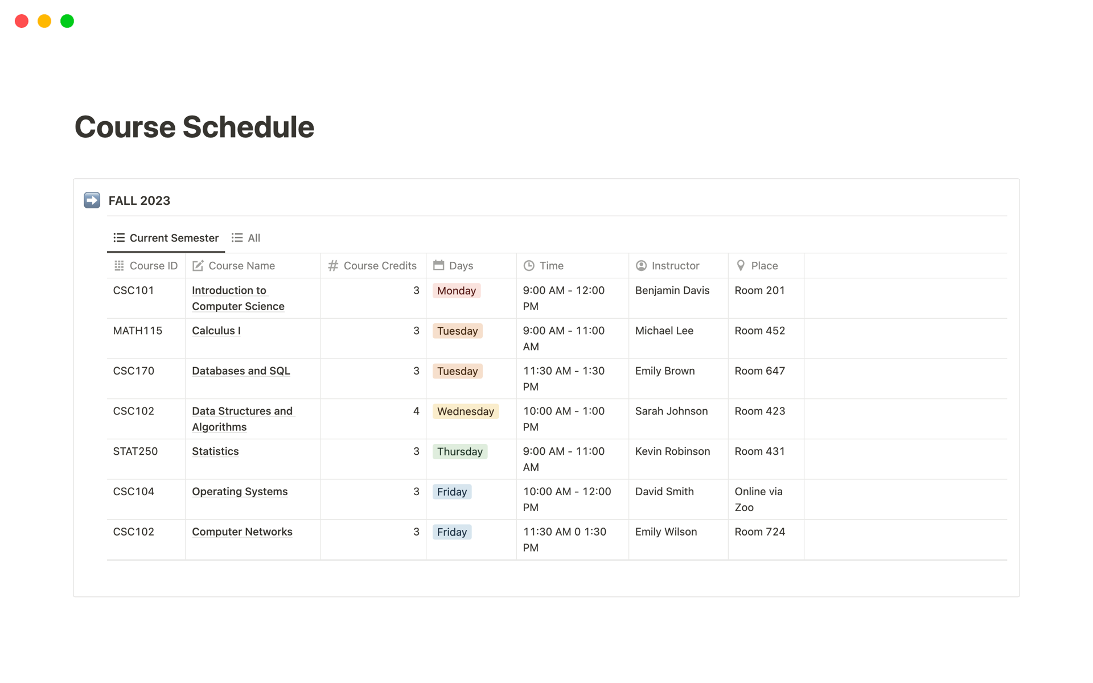Open the Operating Systems course page
This screenshot has width=1093, height=683.
[240, 492]
